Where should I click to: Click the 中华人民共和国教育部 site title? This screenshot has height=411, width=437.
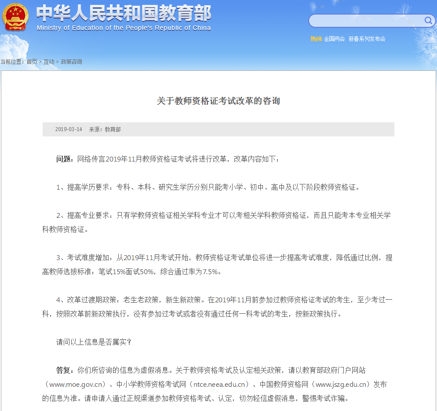124,13
